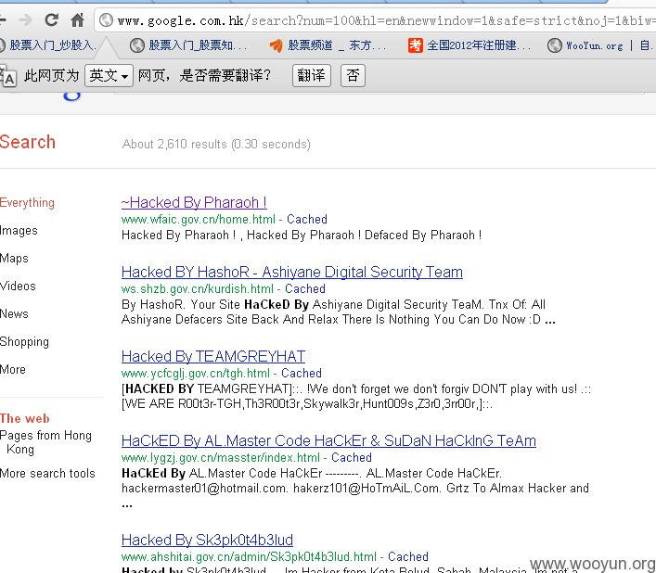Screen dimensions: 656x573
Task: Open Hacked BY HashoR Ashiyane result
Action: pyautogui.click(x=292, y=272)
